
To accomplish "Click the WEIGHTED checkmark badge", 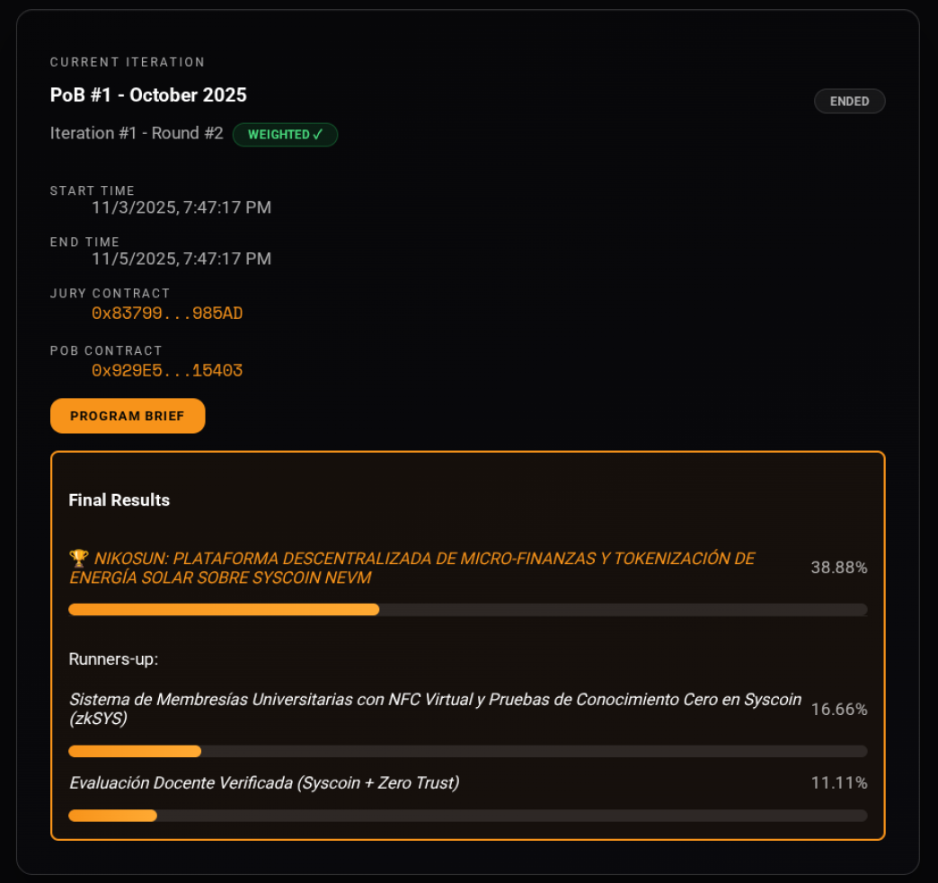I will pyautogui.click(x=285, y=135).
